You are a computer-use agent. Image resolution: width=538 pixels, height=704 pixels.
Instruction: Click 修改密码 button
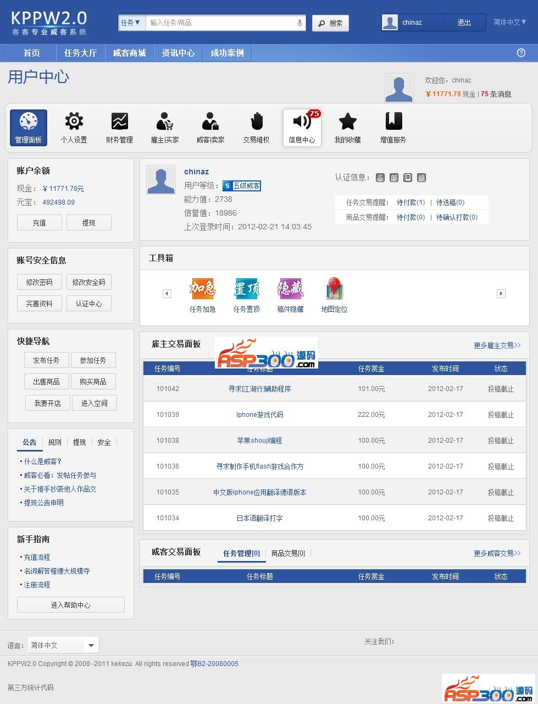[x=40, y=282]
